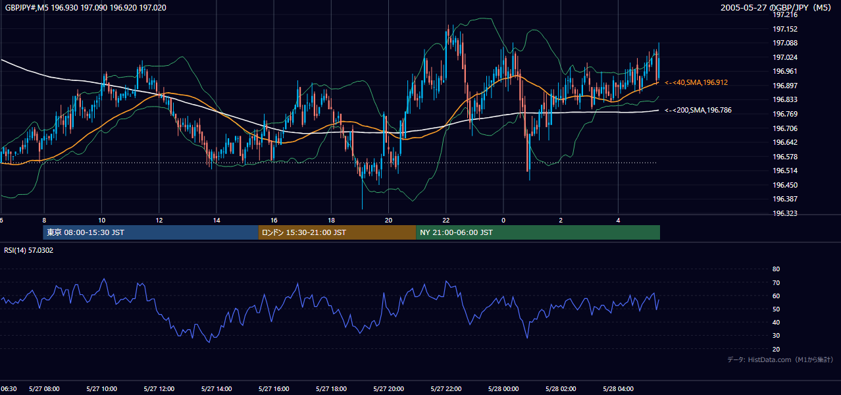
Task: Click the bottom date label 5/27 20:00
Action: coord(388,389)
